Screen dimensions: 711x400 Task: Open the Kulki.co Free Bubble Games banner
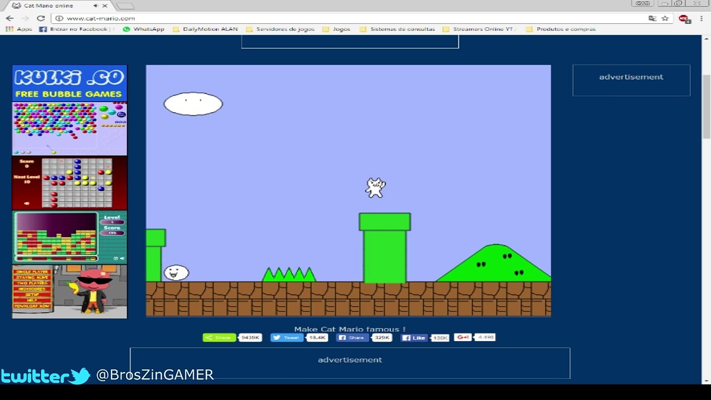[x=69, y=83]
